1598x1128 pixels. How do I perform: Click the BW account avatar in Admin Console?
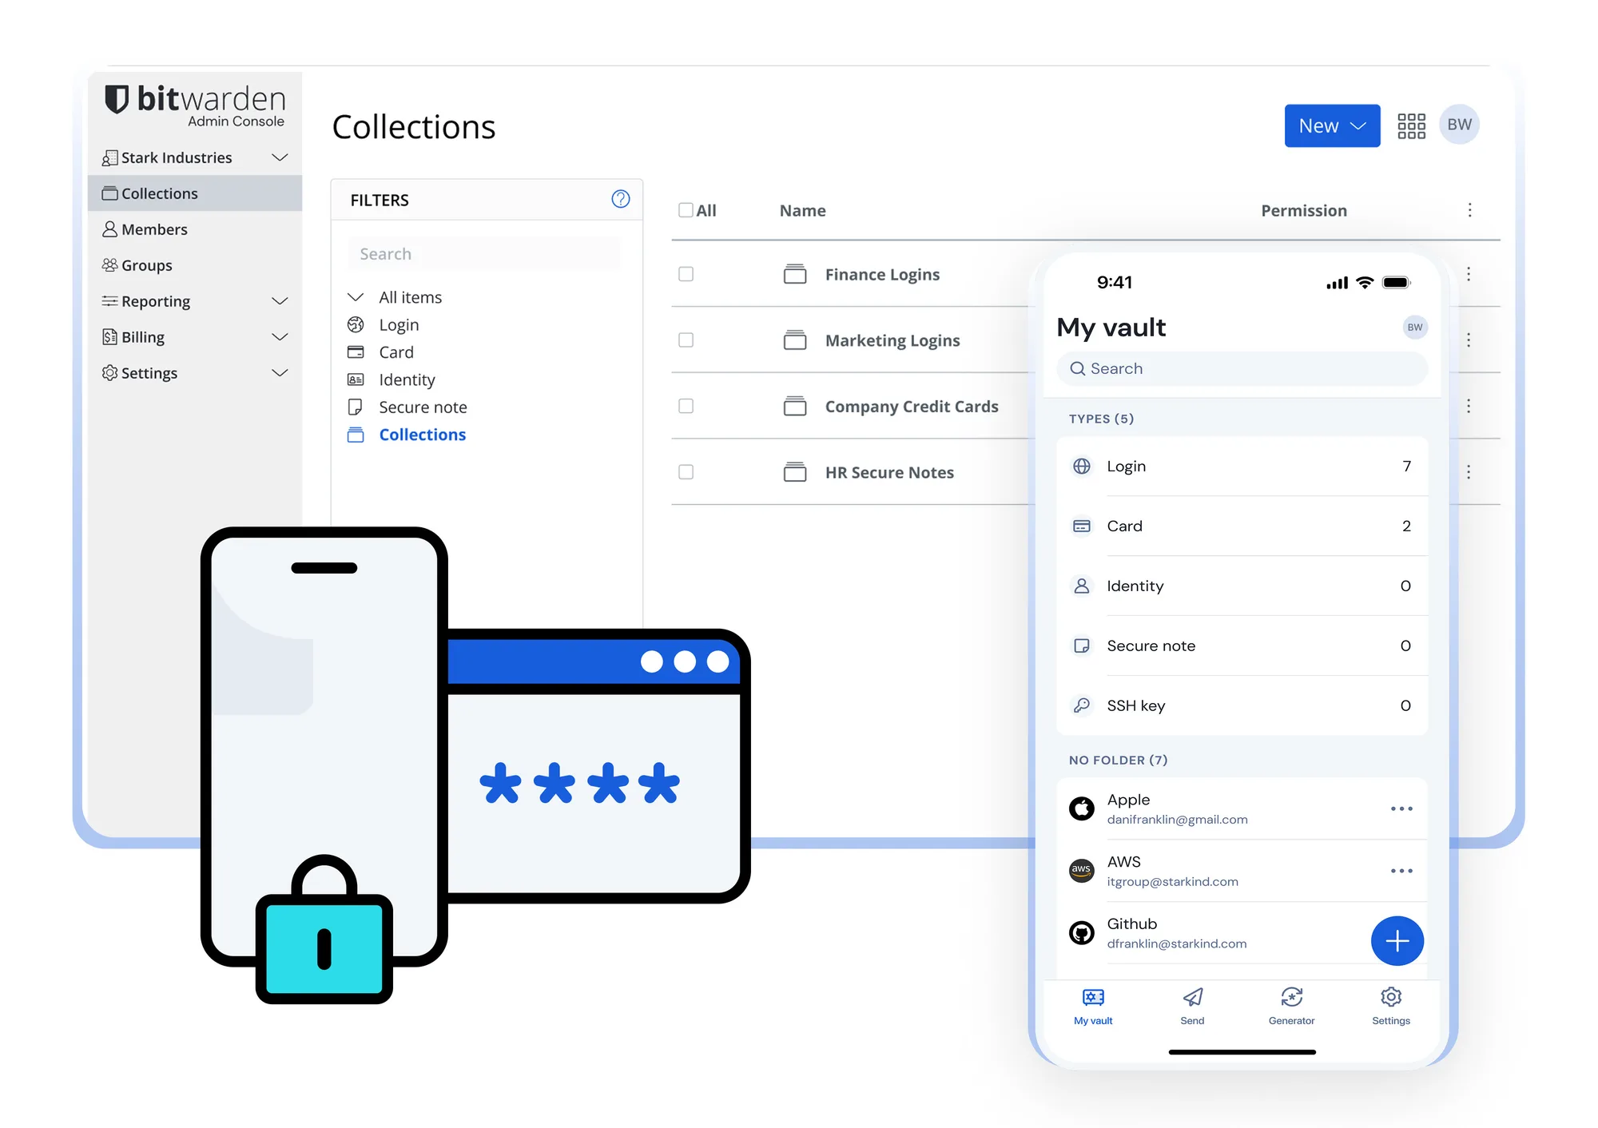pyautogui.click(x=1459, y=125)
